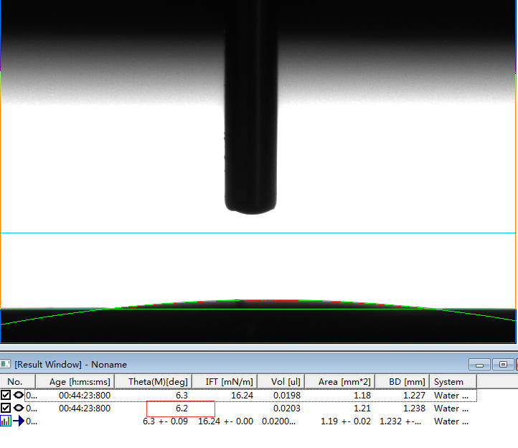Click the eye icon in the second result row
The width and height of the screenshot is (518, 448).
coord(18,408)
